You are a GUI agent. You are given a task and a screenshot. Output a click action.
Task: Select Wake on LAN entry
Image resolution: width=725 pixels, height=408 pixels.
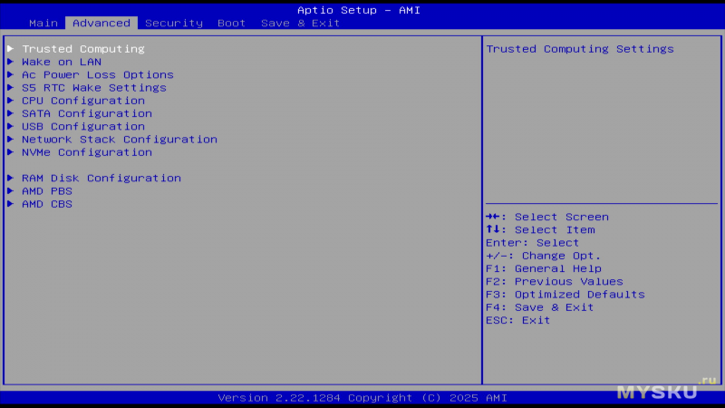click(61, 62)
